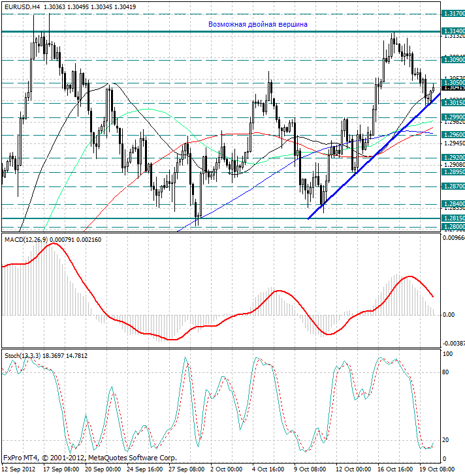Select the 1.31700 price level label
Image resolution: width=465 pixels, height=474 pixels.
point(453,14)
